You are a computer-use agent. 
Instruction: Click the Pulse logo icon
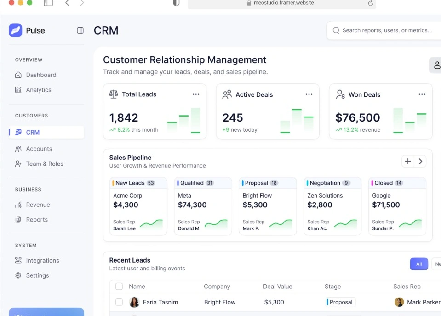(16, 30)
